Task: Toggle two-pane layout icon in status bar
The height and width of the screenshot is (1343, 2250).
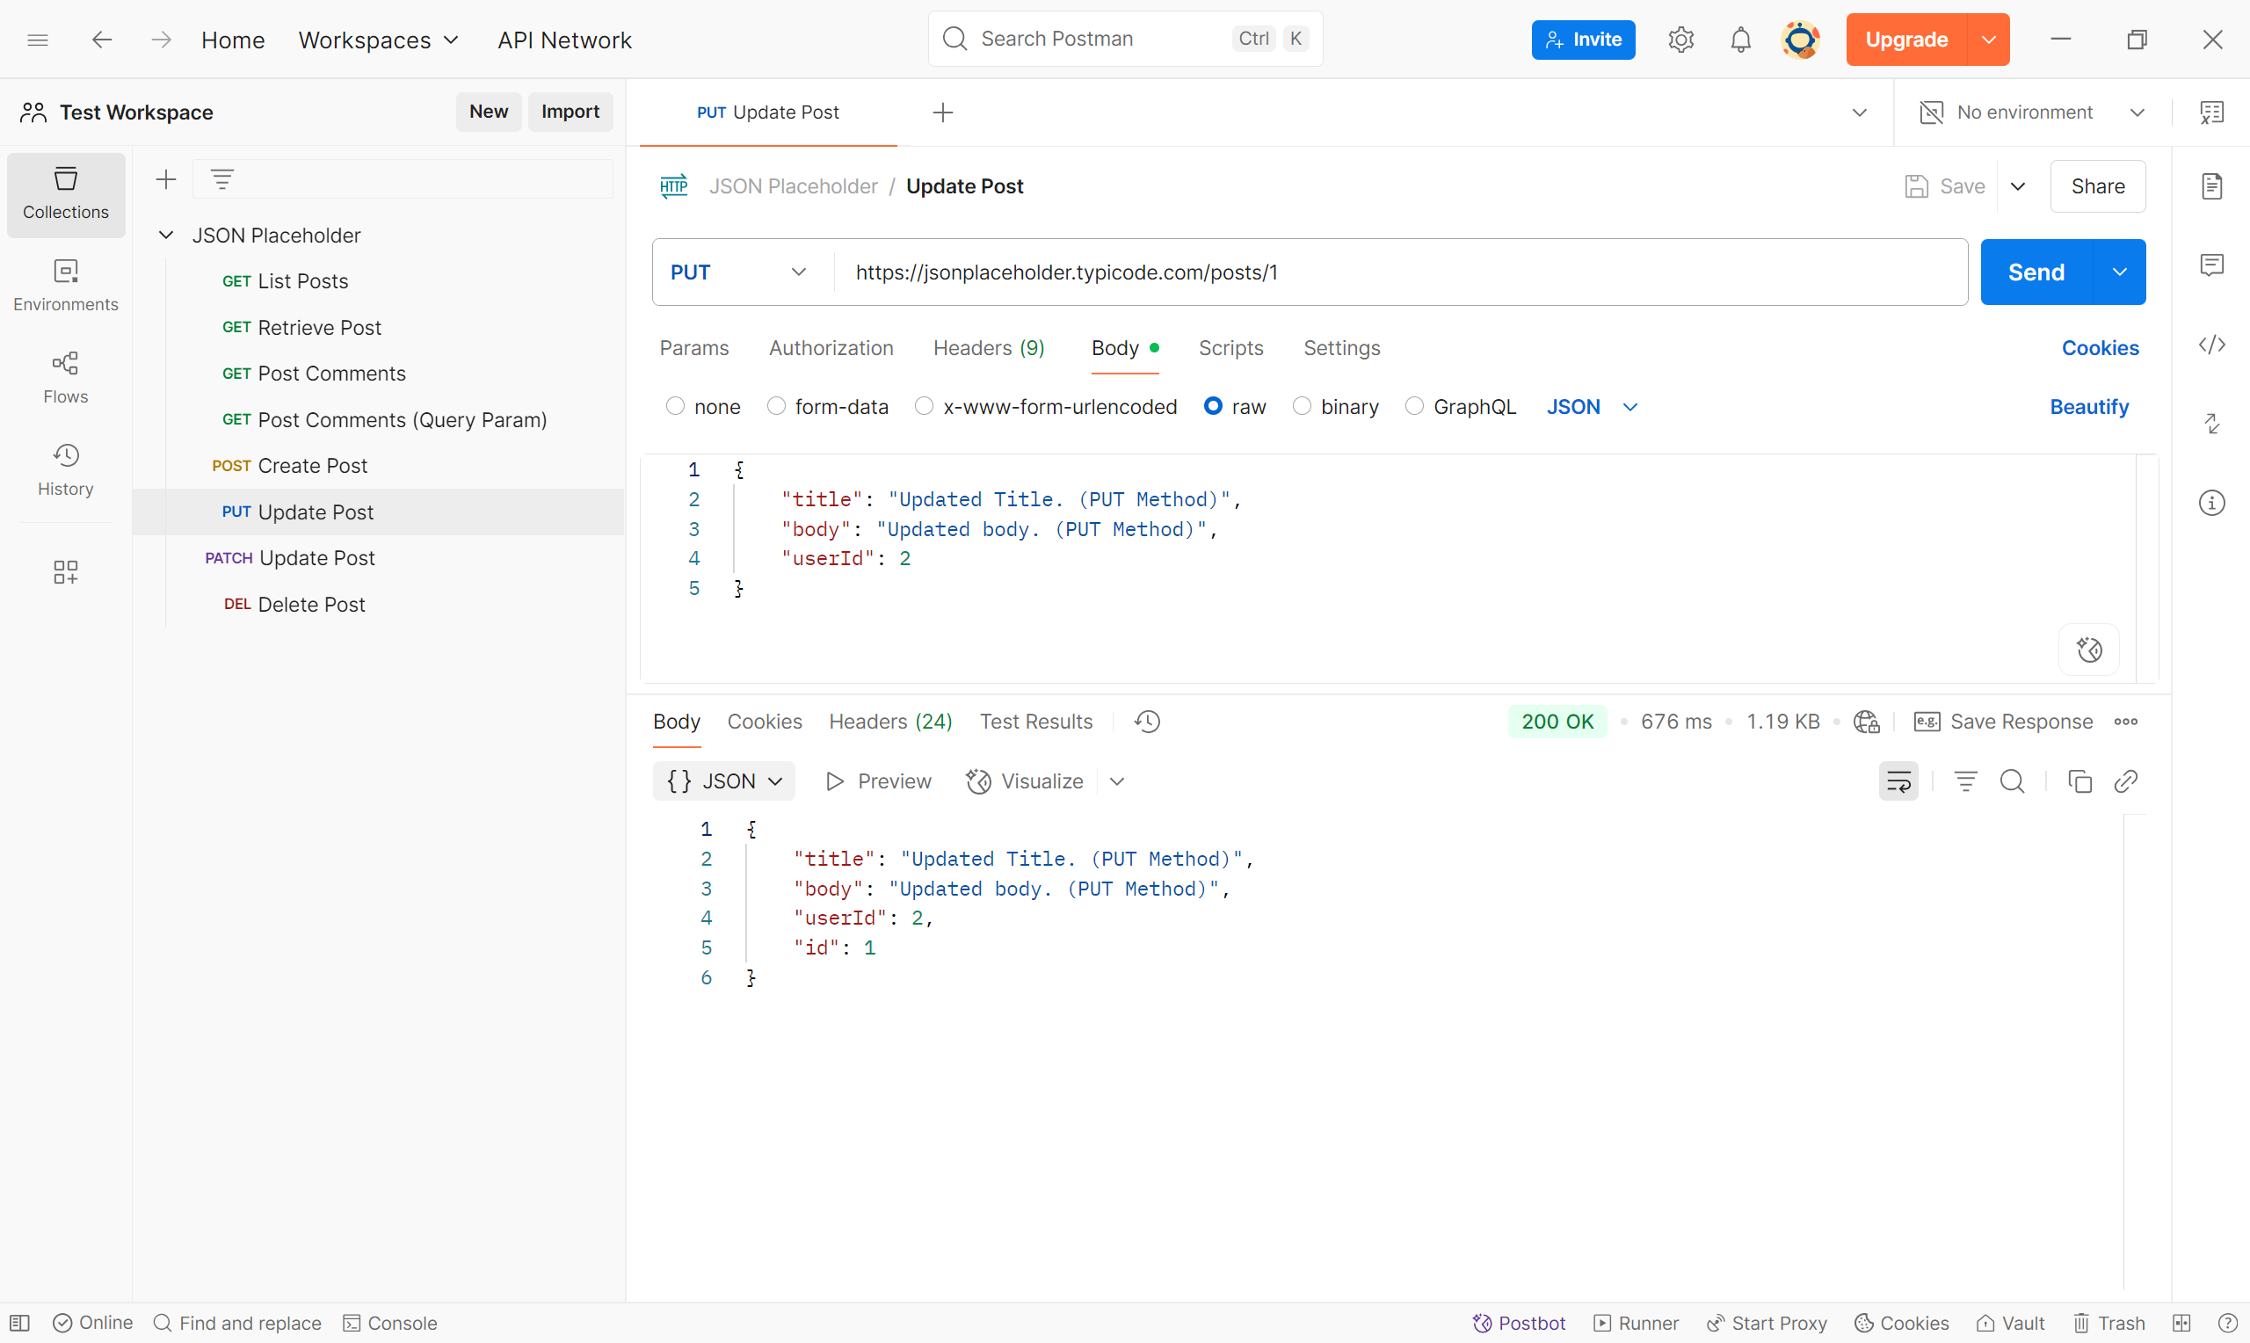Action: pyautogui.click(x=2181, y=1323)
